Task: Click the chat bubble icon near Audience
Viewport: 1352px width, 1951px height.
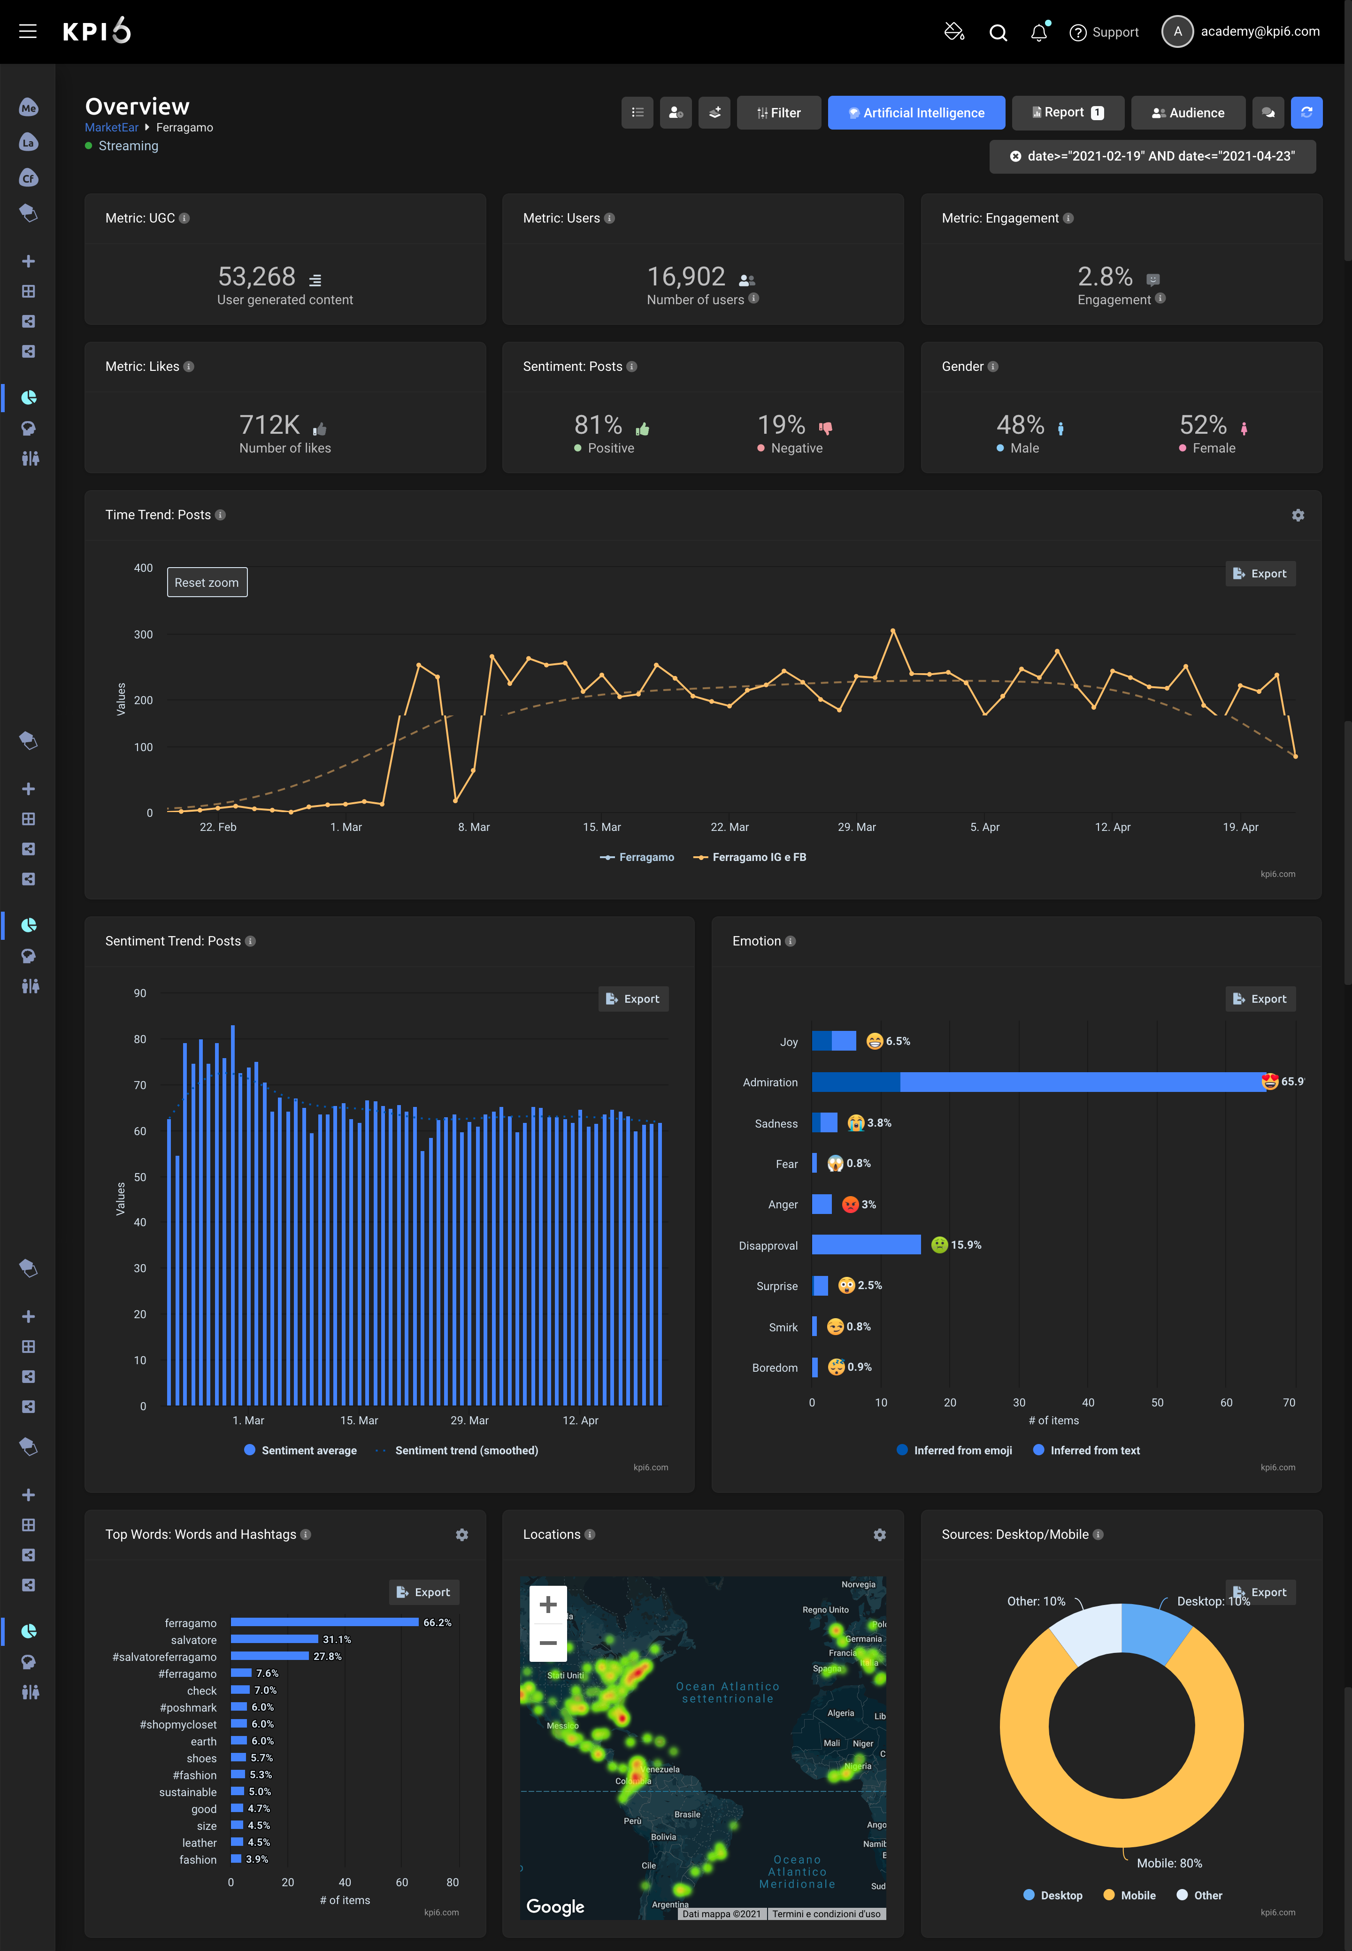Action: [x=1268, y=112]
